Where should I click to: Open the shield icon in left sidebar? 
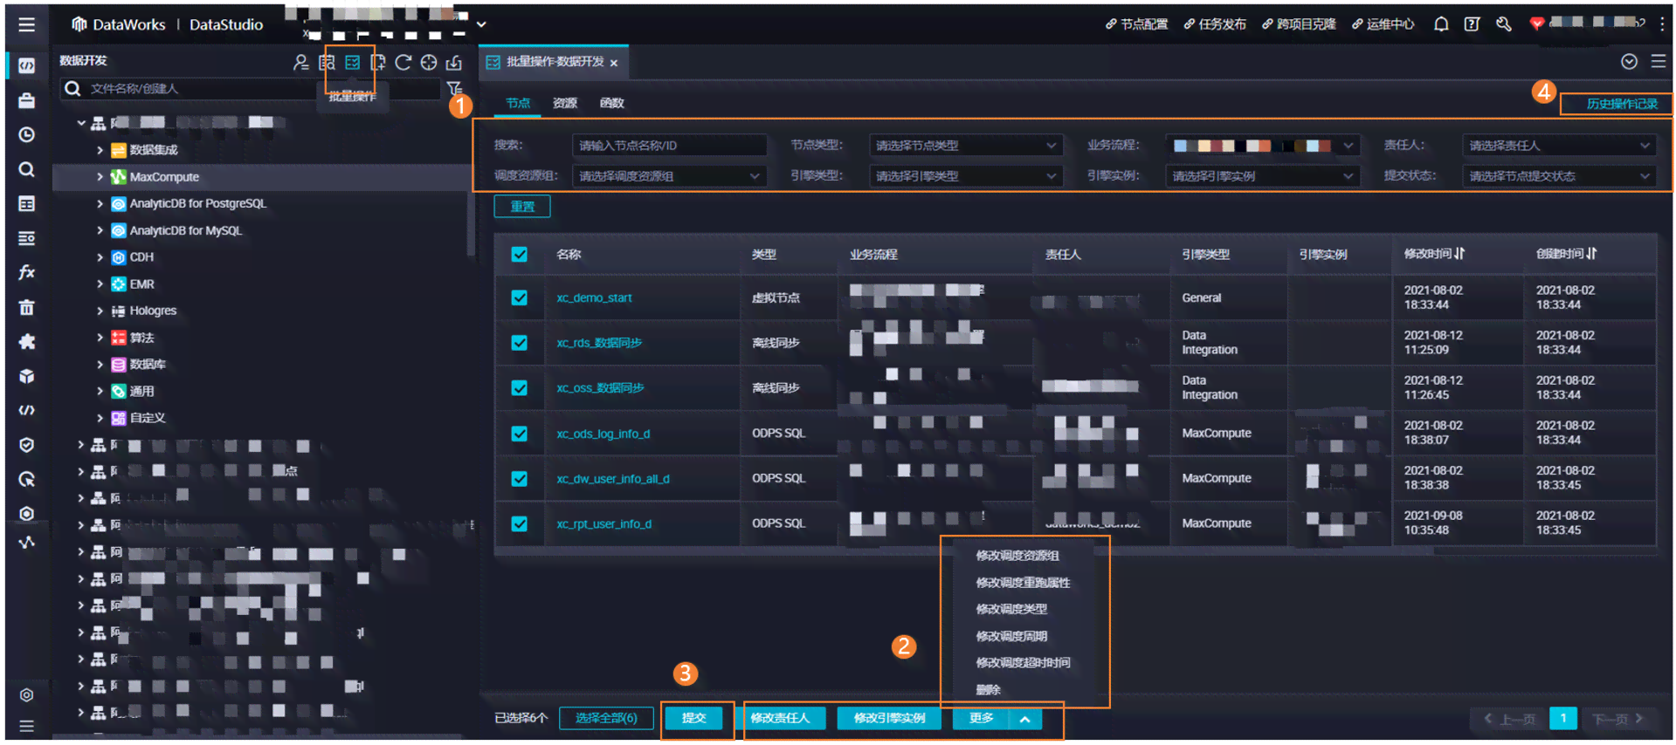[27, 445]
